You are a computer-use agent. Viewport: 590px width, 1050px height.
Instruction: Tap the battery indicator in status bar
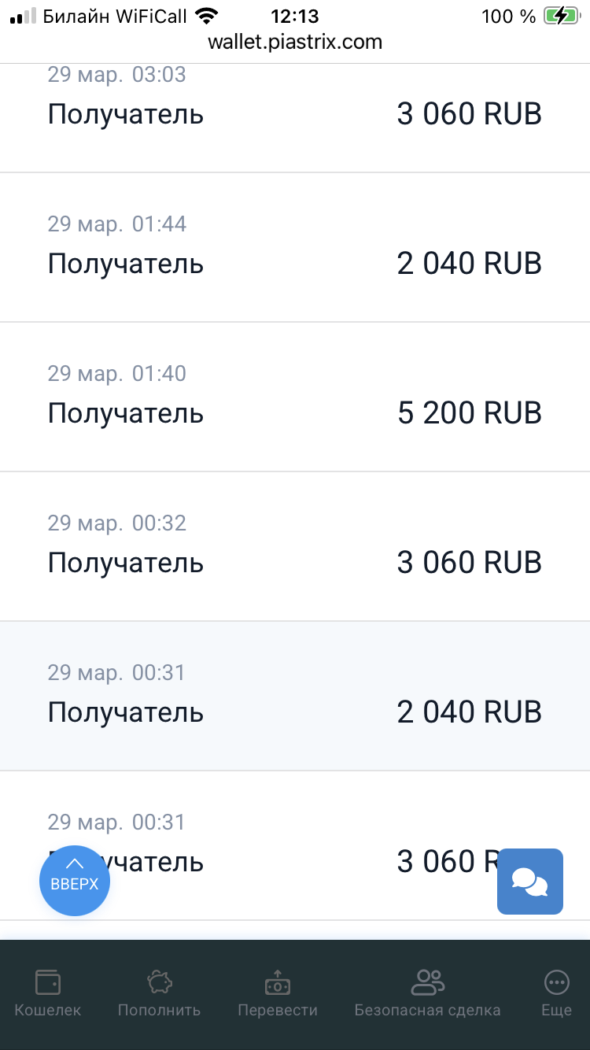pos(559,16)
